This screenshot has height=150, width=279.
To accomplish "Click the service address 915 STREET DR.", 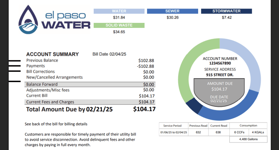I will pyautogui.click(x=220, y=74).
